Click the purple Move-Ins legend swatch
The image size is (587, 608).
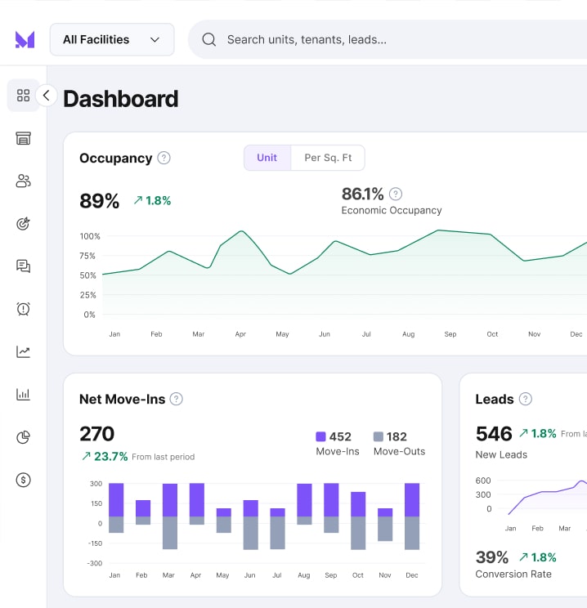point(320,436)
